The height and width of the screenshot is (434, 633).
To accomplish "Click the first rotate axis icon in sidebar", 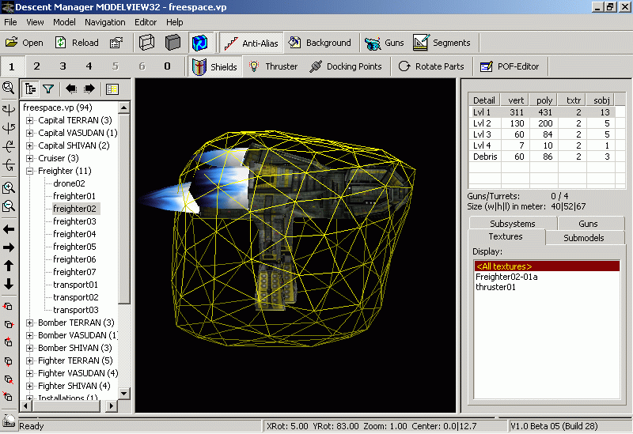I will coord(9,109).
